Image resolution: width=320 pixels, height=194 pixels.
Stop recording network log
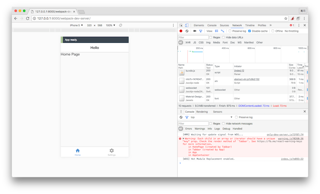click(x=181, y=31)
